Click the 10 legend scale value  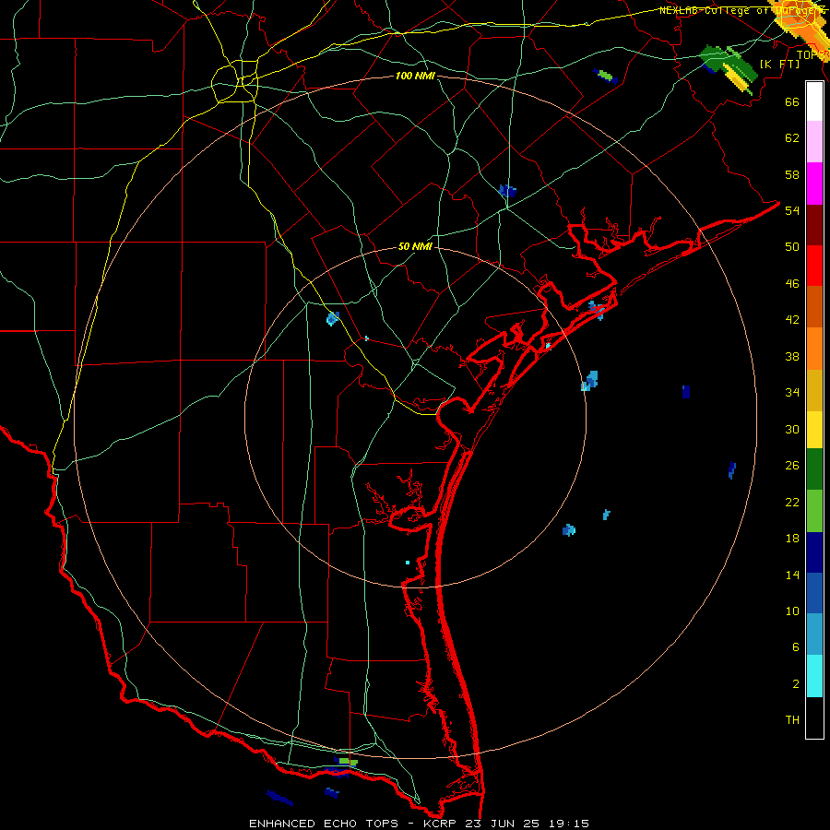[792, 611]
